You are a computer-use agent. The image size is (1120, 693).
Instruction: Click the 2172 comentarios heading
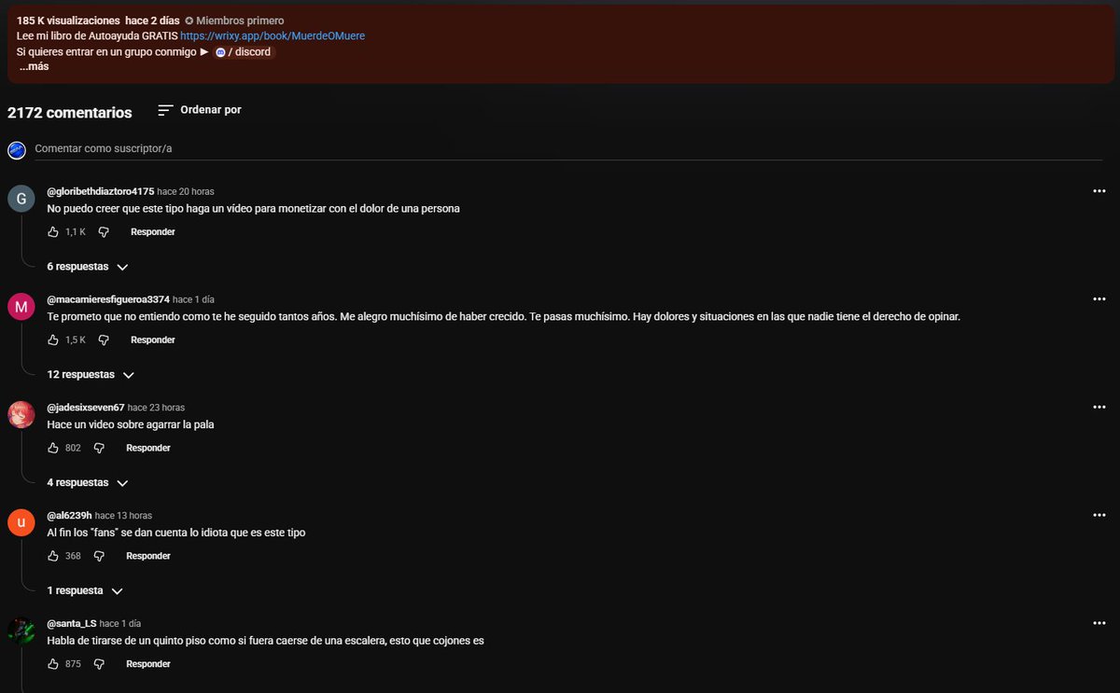(70, 113)
